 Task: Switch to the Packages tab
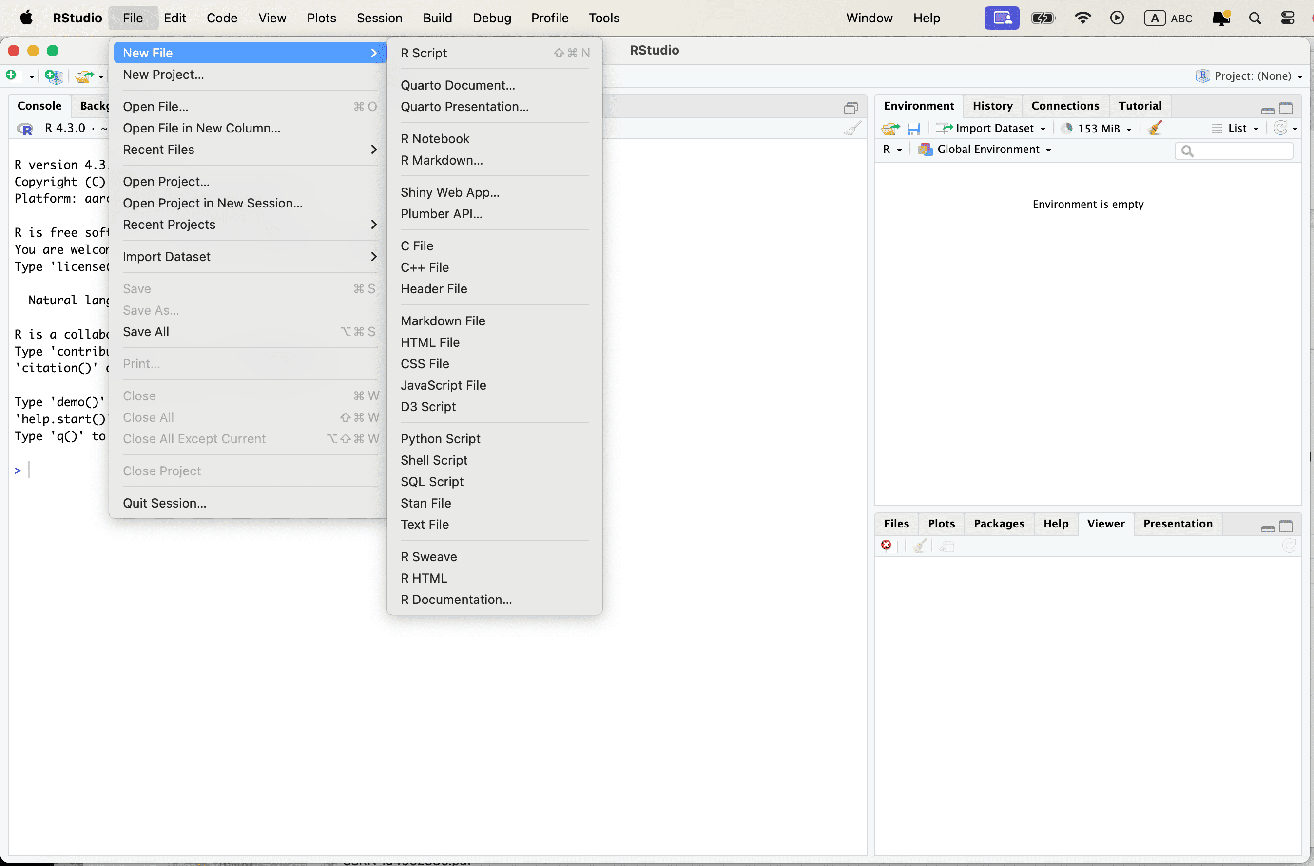999,524
